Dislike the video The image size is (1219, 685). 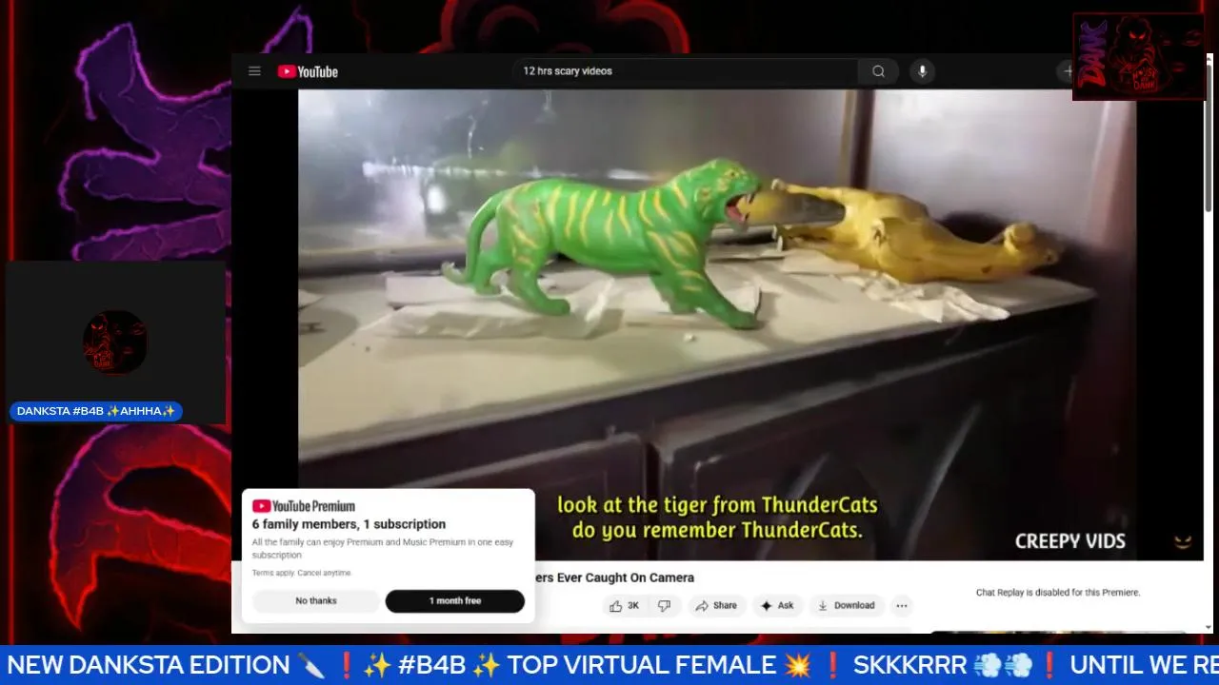pyautogui.click(x=665, y=605)
